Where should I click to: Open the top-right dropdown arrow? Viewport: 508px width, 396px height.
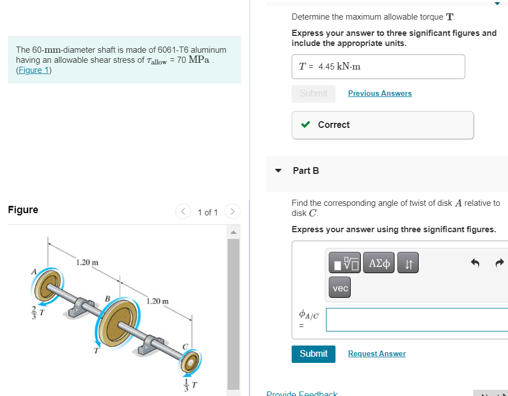click(x=496, y=3)
